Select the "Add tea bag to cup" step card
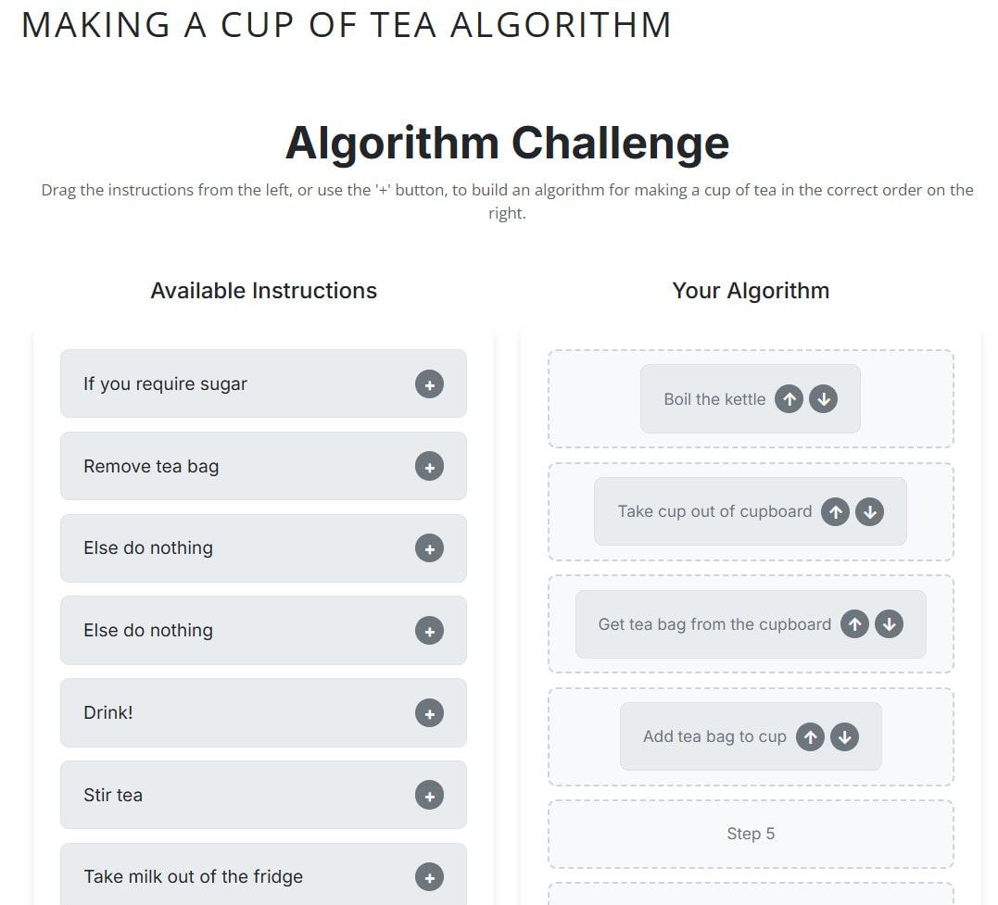 click(714, 736)
